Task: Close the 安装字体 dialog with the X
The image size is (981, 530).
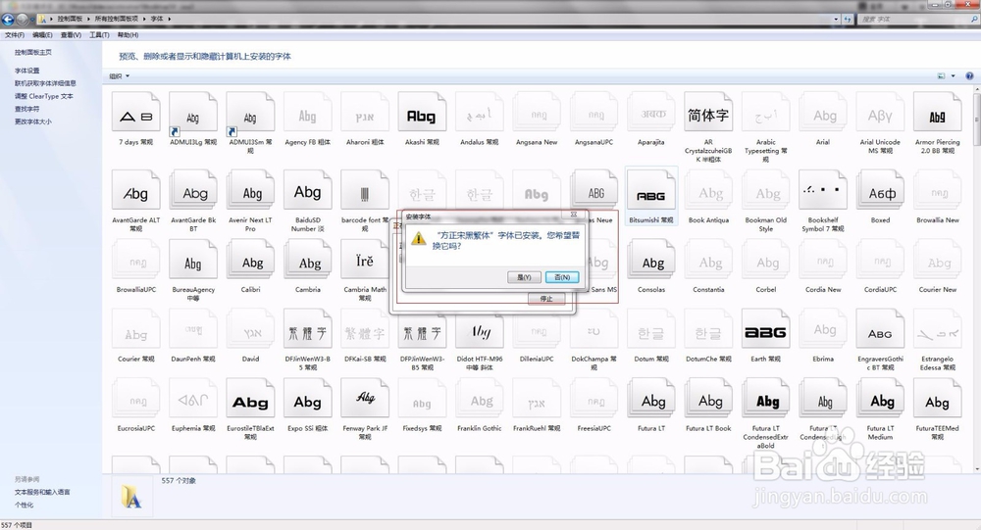Action: (574, 215)
